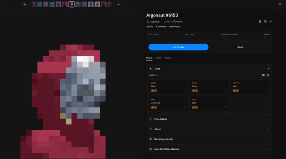This screenshot has height=159, width=286.
Task: Open the Bones Silver trait card
Action: (168, 87)
